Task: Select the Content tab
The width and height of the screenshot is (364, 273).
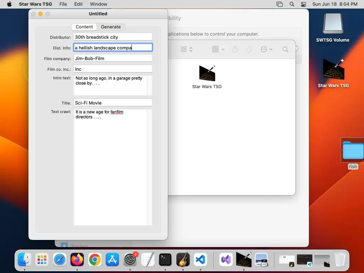Action: [84, 27]
